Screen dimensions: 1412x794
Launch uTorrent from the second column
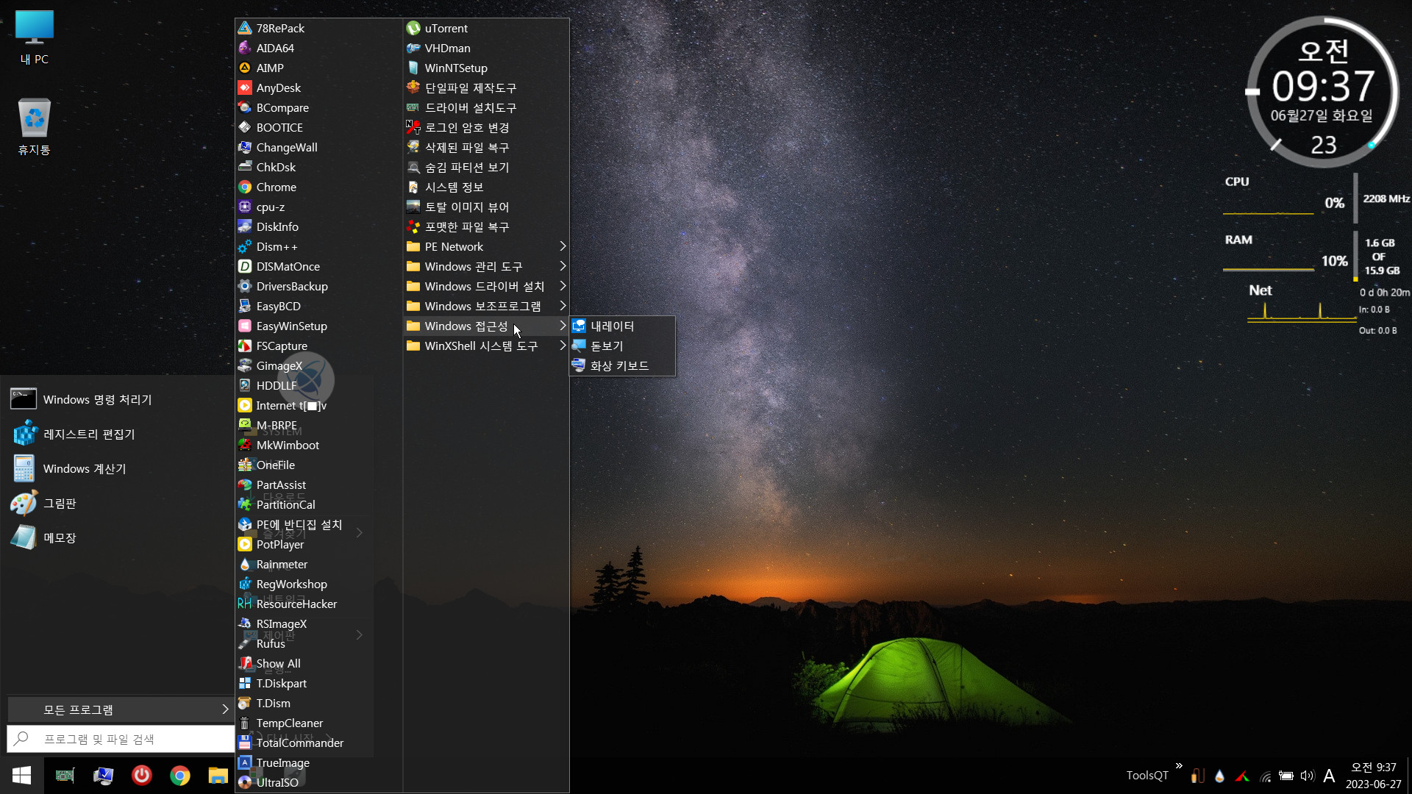point(486,28)
